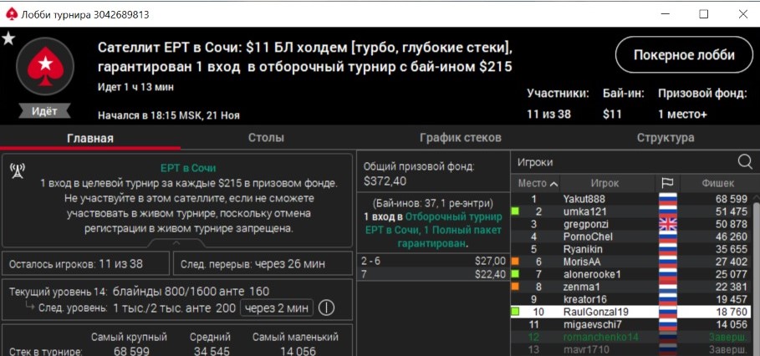The width and height of the screenshot is (760, 356).
Task: Open the player search magnifier icon
Action: (x=745, y=162)
